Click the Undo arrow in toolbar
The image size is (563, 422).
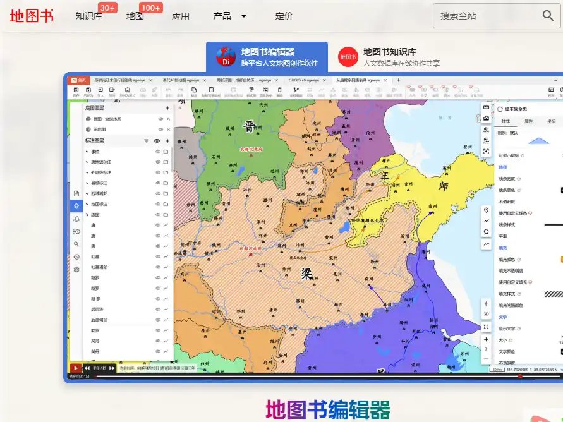pos(169,92)
